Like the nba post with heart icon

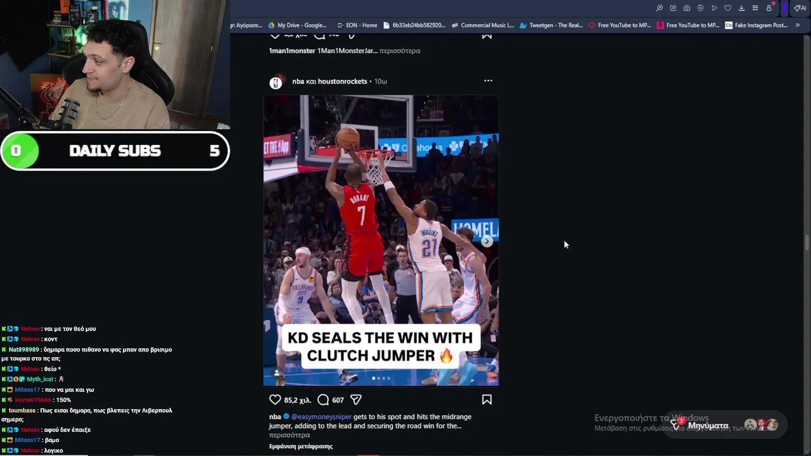[x=275, y=400]
